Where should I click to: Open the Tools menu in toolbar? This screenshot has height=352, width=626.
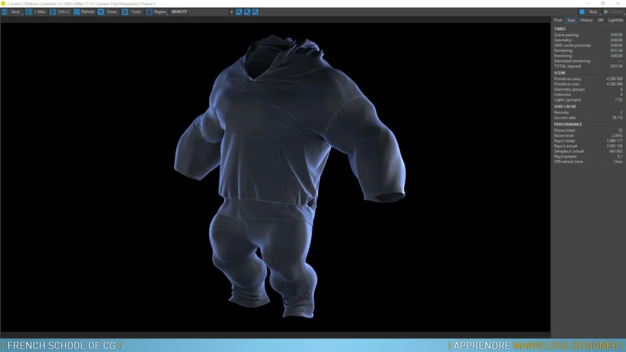pyautogui.click(x=131, y=12)
